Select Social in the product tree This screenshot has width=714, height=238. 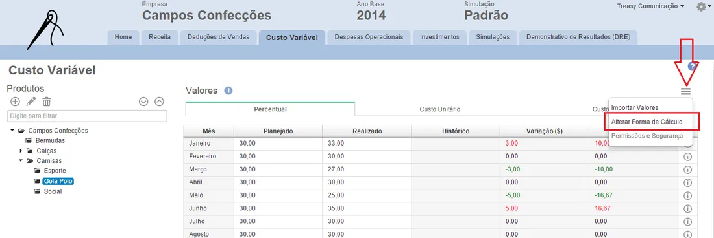[x=53, y=192]
